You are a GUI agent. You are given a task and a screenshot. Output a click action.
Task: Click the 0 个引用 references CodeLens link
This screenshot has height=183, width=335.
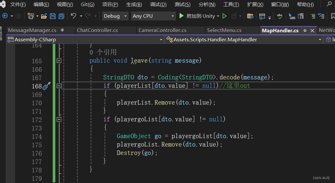pyautogui.click(x=103, y=52)
